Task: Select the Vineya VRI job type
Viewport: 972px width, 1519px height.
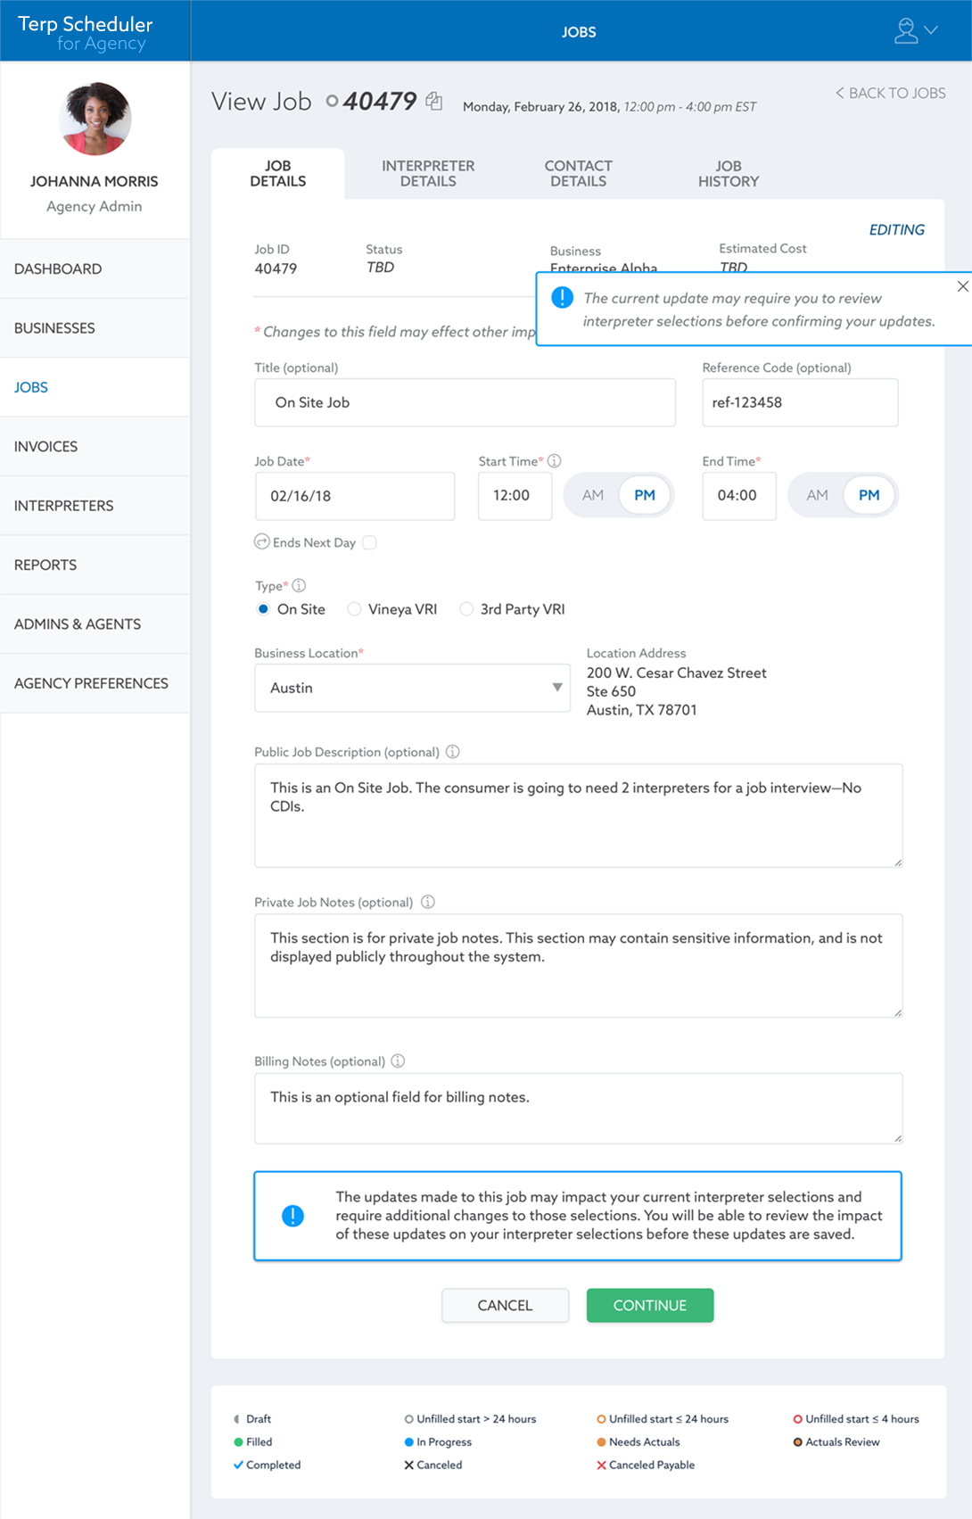Action: coord(355,609)
